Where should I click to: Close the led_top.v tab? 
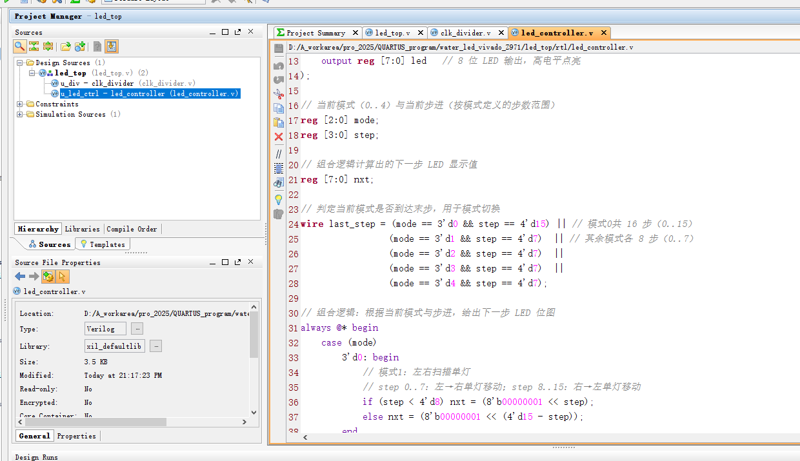pyautogui.click(x=420, y=33)
